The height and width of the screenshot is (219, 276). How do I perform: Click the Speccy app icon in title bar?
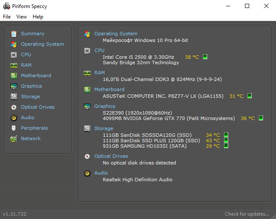7,6
